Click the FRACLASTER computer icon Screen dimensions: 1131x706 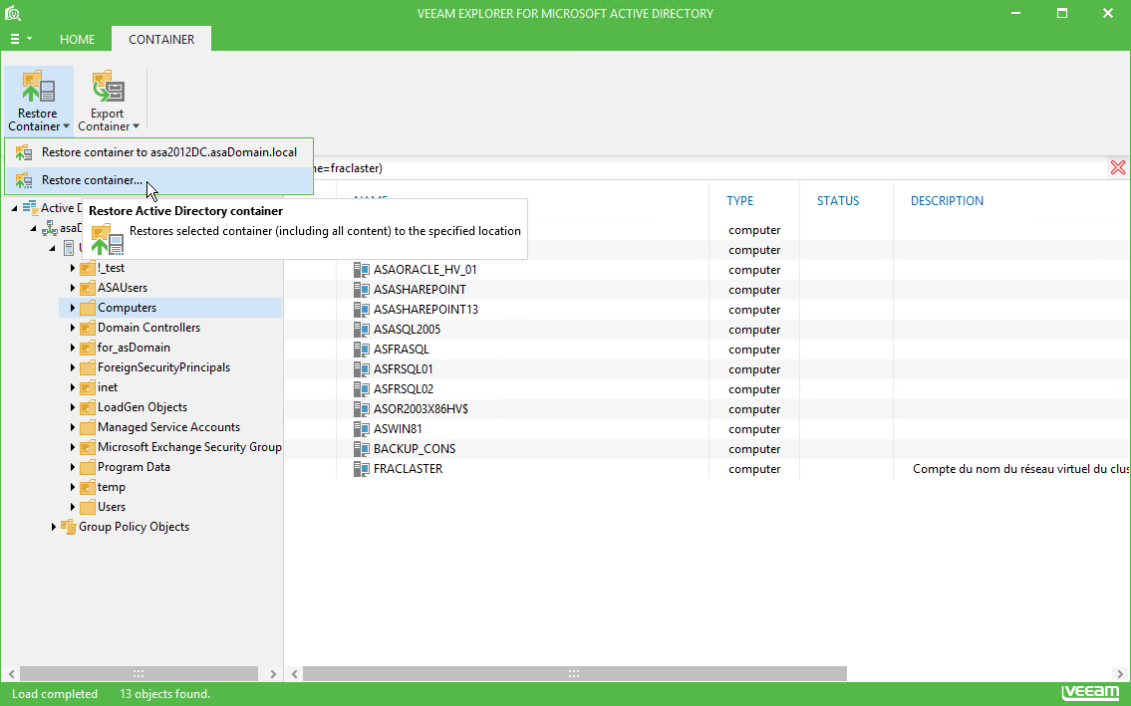pyautogui.click(x=362, y=469)
